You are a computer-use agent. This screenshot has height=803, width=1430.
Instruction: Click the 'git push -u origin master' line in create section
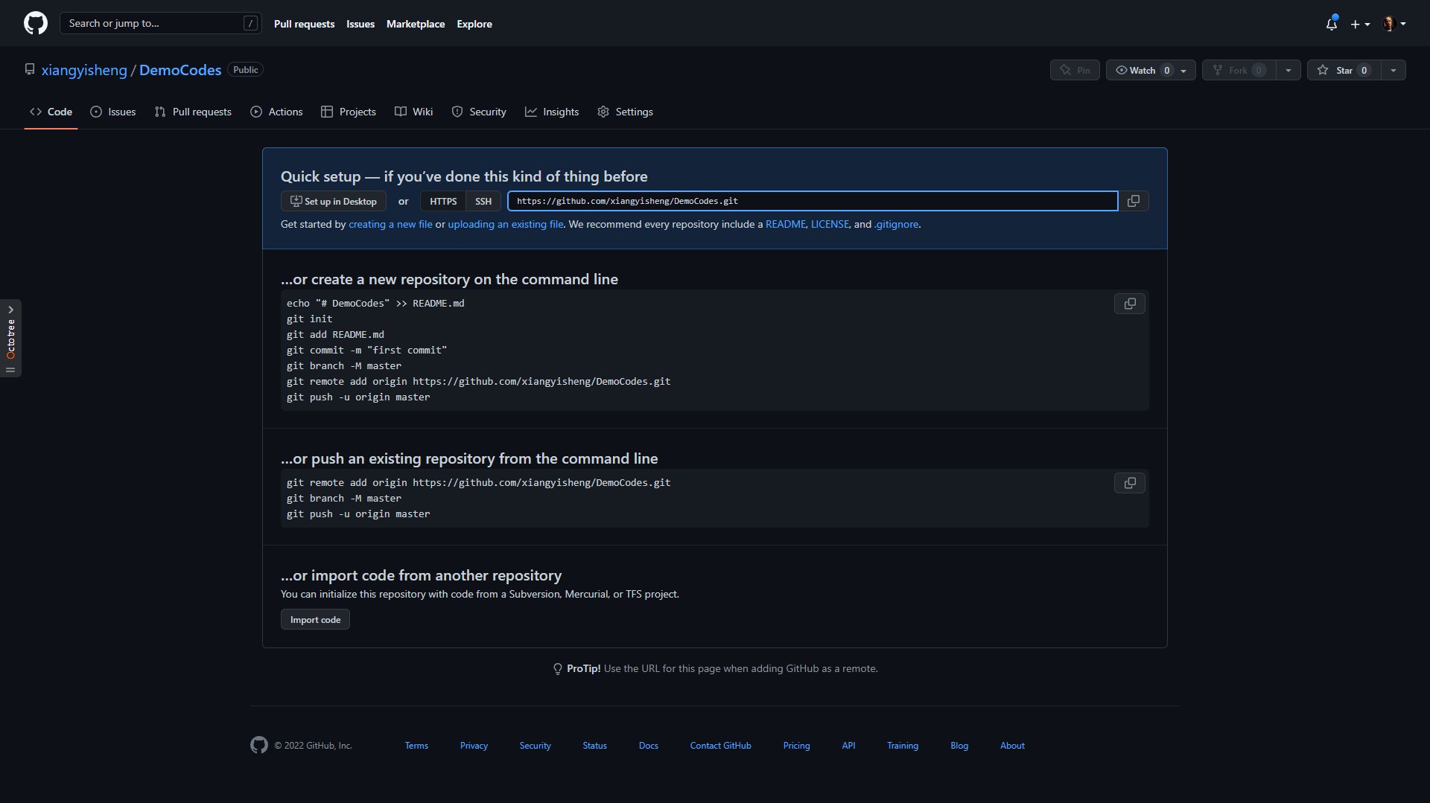coord(358,397)
